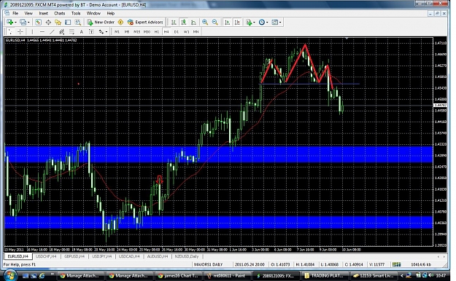Screen dimensions: 456x281
Task: Select the Cursor pointer tool
Action: (10, 31)
